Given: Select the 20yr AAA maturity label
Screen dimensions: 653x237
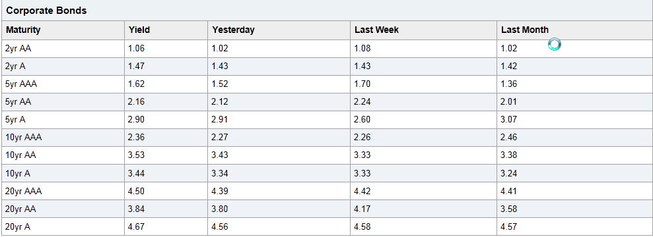Looking at the screenshot, I should coord(24,191).
